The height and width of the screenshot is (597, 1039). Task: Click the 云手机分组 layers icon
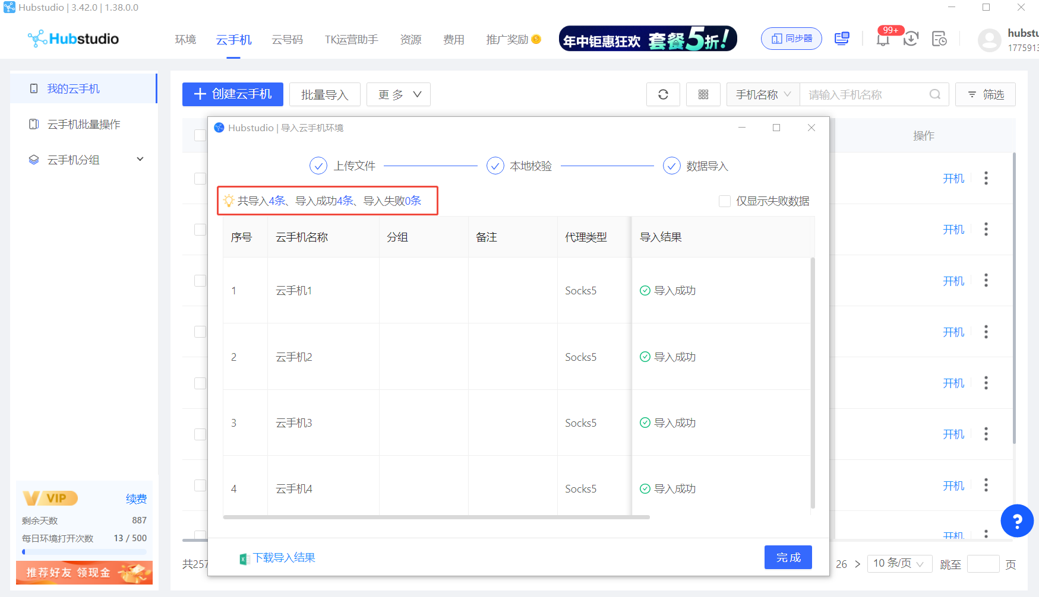click(34, 160)
